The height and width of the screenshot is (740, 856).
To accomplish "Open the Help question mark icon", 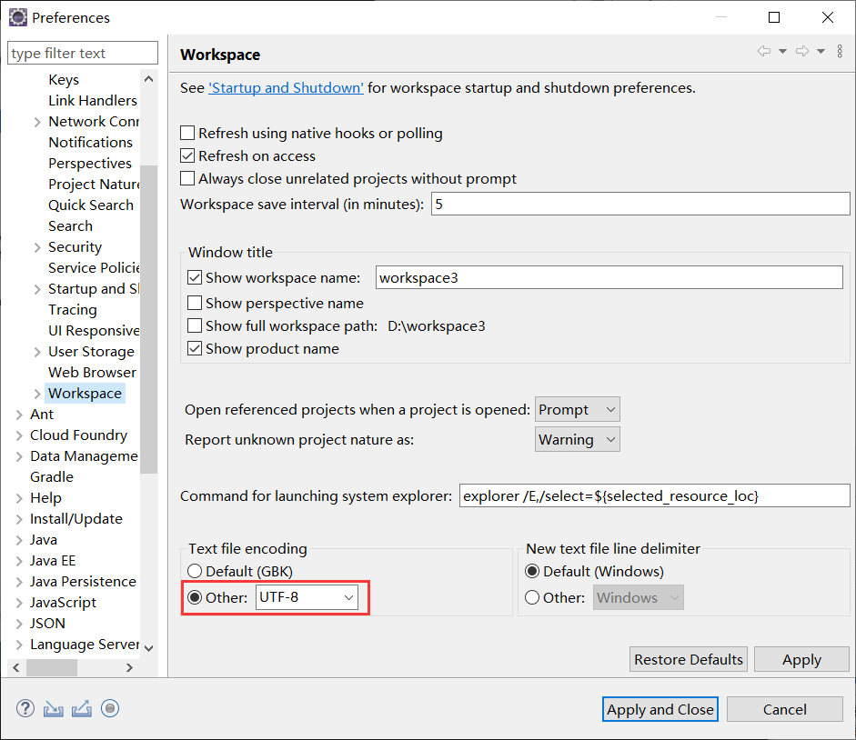I will pyautogui.click(x=25, y=708).
